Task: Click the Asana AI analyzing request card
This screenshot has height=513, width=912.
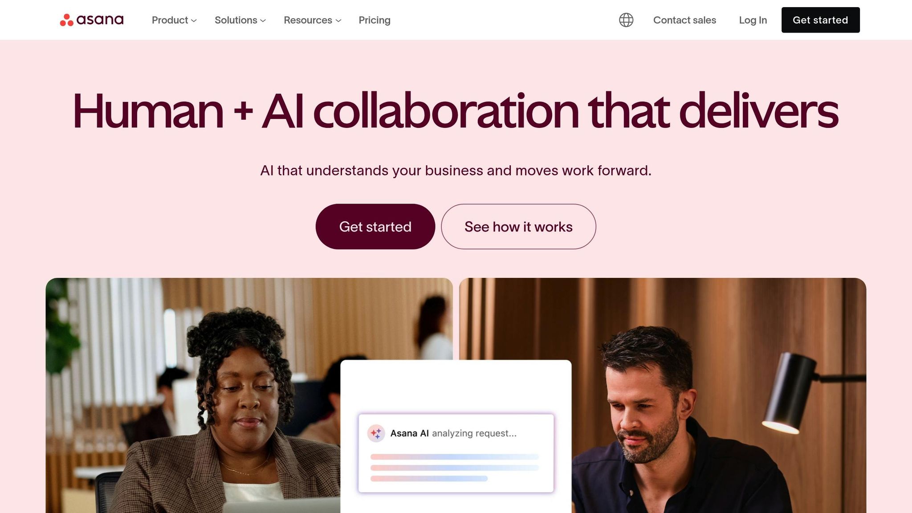Action: click(456, 453)
